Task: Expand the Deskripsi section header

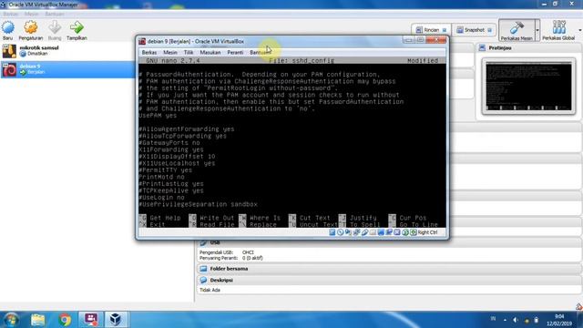Action: [389, 280]
